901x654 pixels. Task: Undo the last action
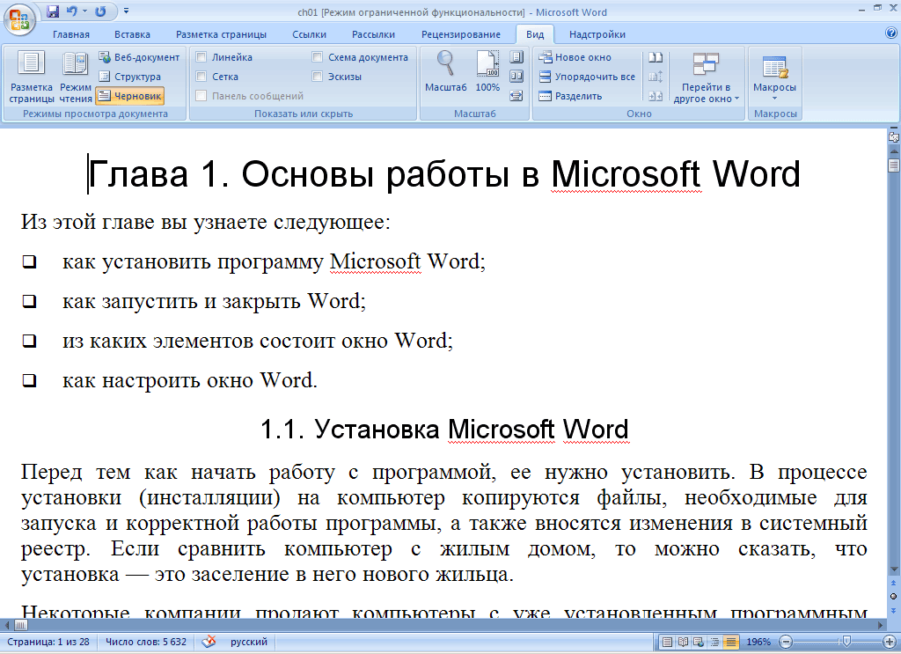72,11
